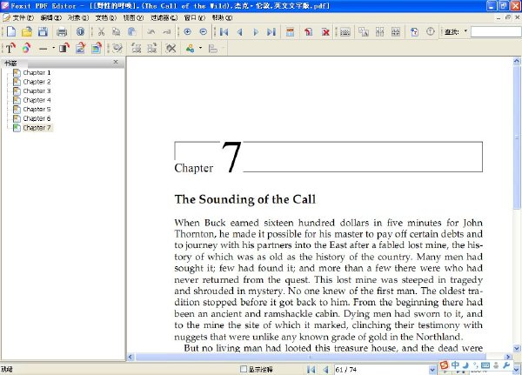Select Chapter 7 bookmark
The height and width of the screenshot is (375, 522).
pos(37,128)
